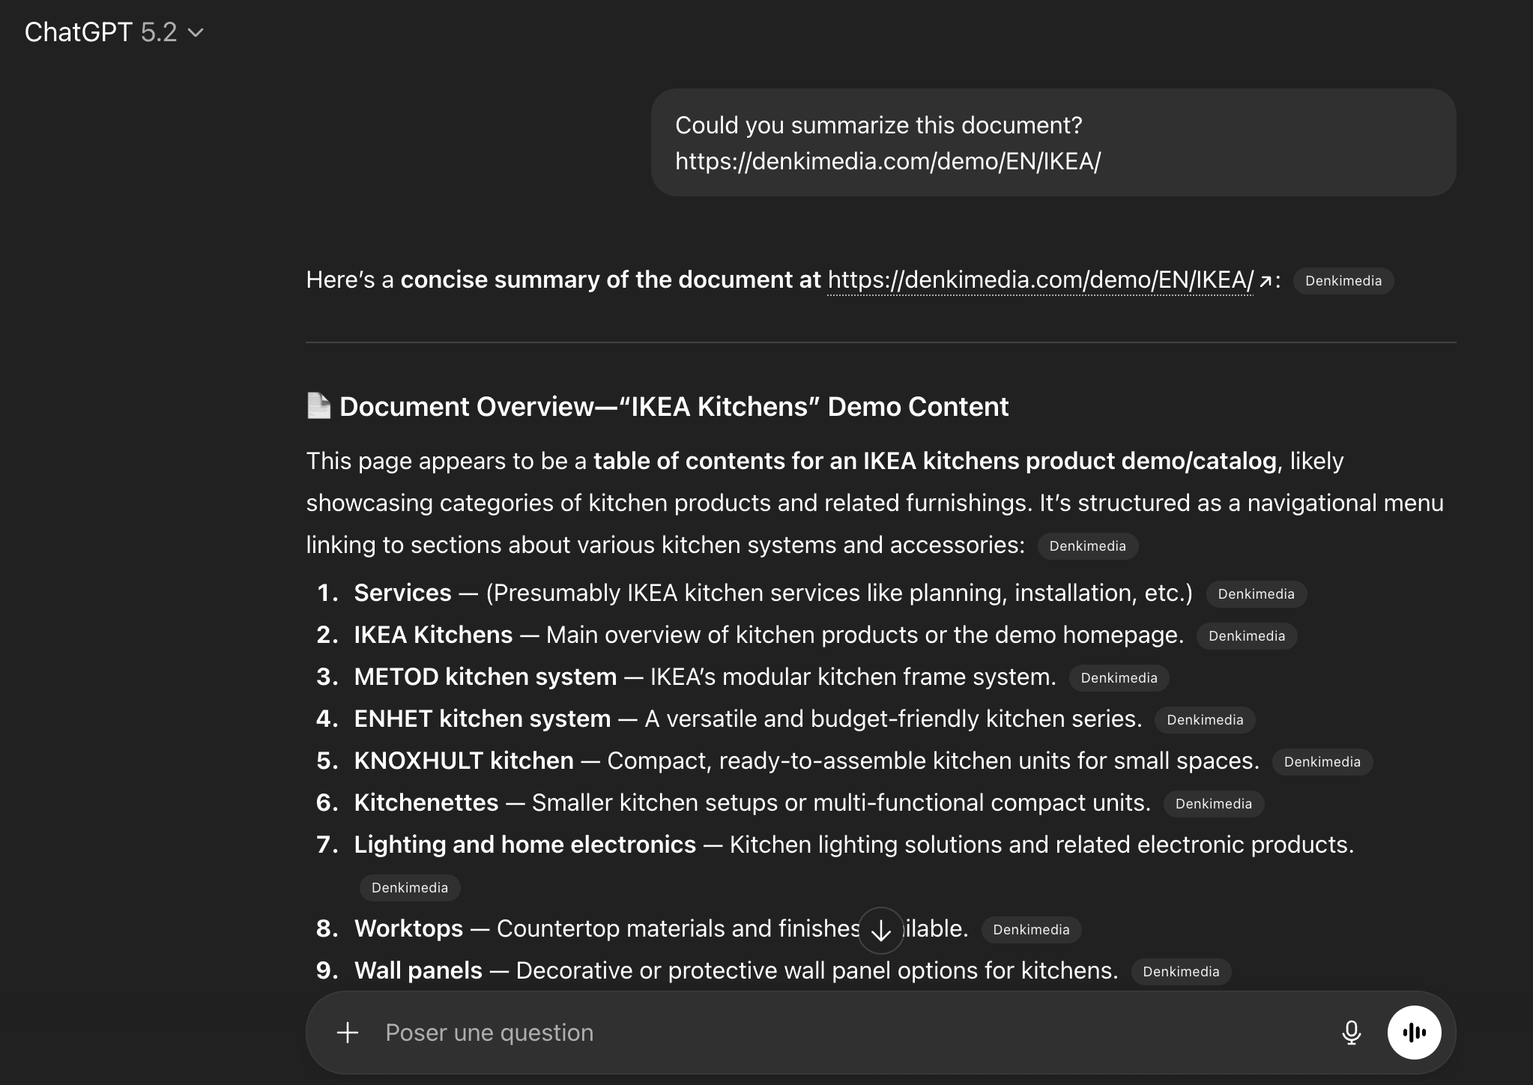Click the external link arrow beside the URL
Image resolution: width=1533 pixels, height=1085 pixels.
coord(1265,280)
